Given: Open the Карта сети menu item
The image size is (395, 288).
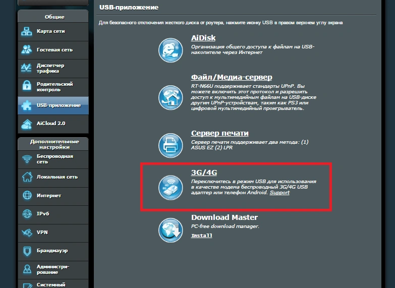Looking at the screenshot, I should 53,31.
